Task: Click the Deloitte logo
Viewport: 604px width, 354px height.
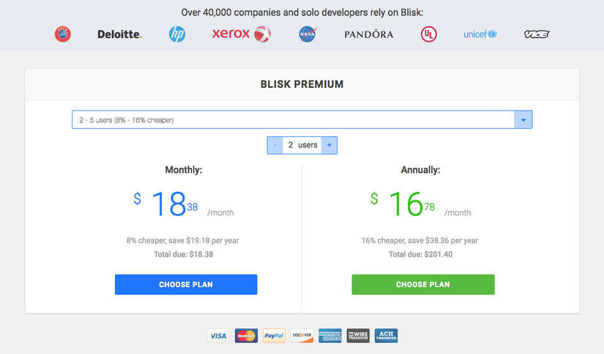Action: click(119, 34)
